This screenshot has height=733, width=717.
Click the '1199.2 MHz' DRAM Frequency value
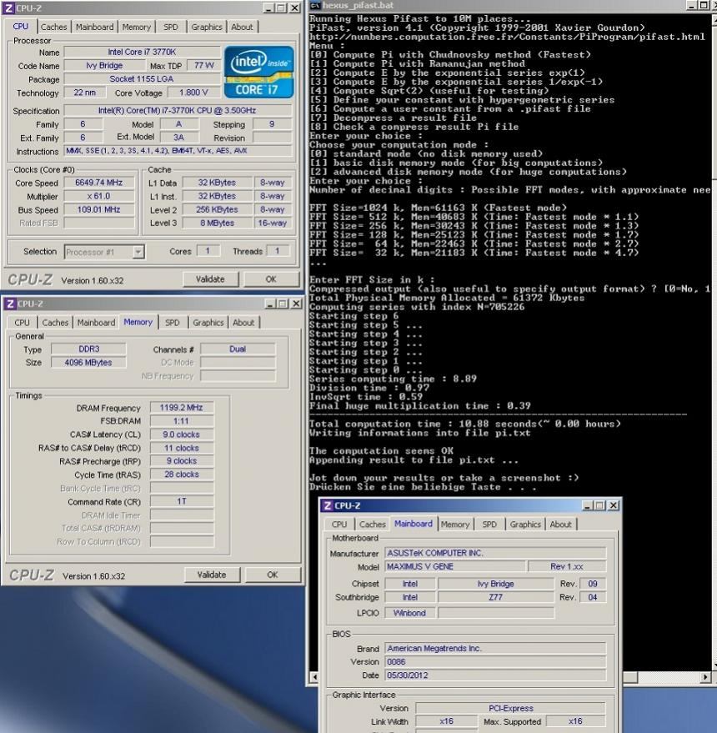pos(182,408)
